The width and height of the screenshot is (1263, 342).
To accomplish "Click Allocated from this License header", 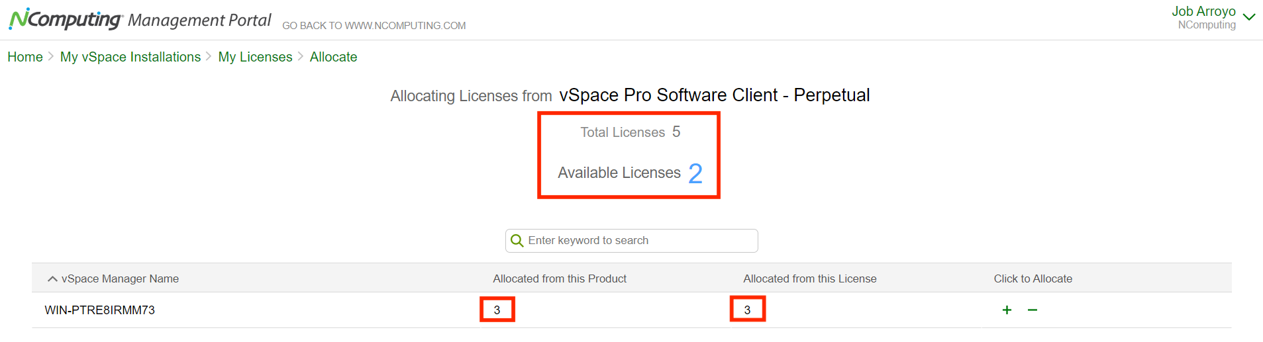I will click(809, 279).
